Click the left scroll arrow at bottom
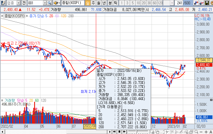Image resolution: width=213 pixels, height=134 pixels. coord(2,132)
